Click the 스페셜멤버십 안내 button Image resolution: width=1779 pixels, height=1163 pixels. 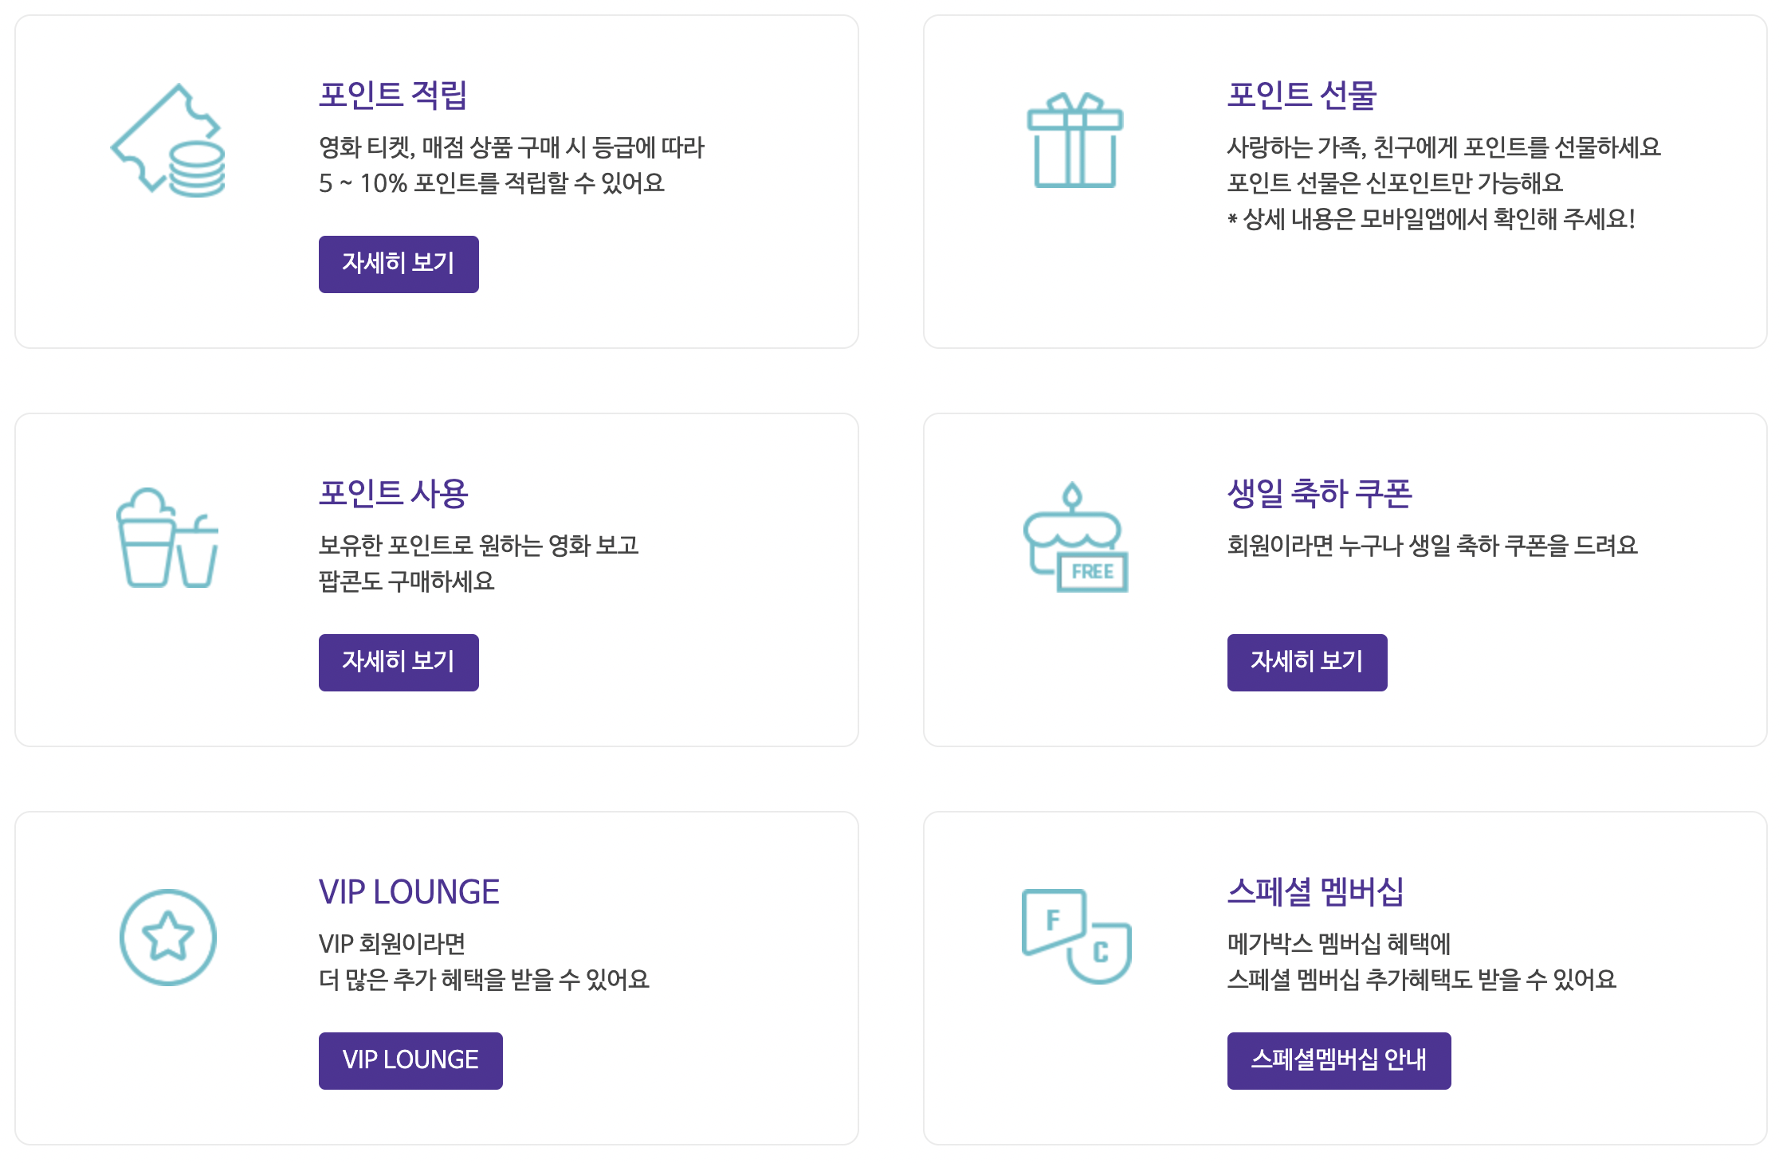[1338, 1060]
